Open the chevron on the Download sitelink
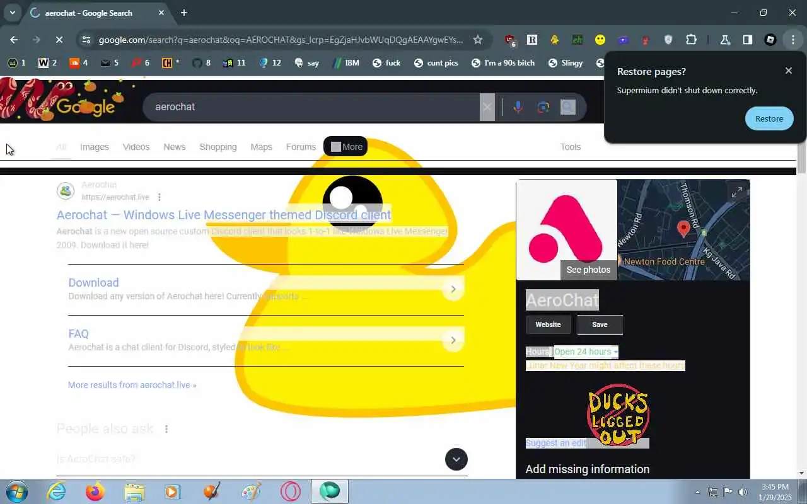Viewport: 807px width, 504px height. pos(453,289)
